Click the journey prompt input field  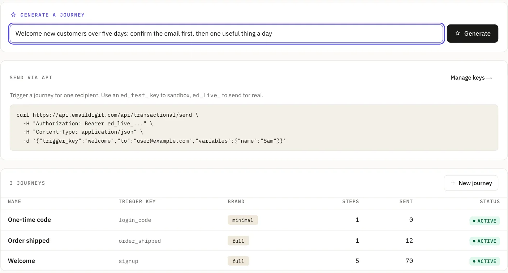point(227,33)
